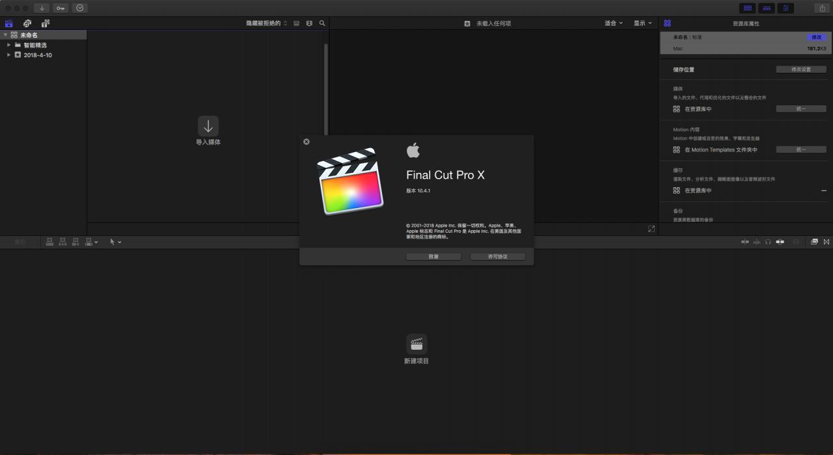Toggle solo headphones icon in timeline
This screenshot has width=833, height=455.
768,242
